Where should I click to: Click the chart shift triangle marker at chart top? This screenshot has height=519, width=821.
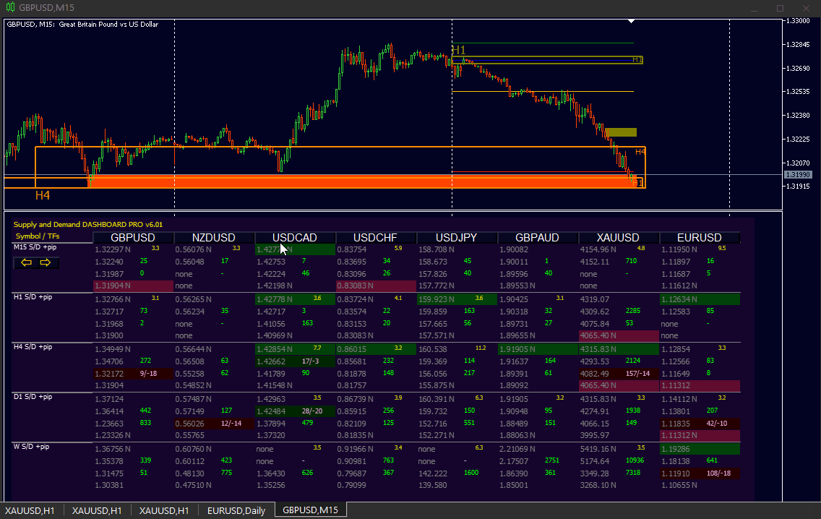[x=632, y=22]
